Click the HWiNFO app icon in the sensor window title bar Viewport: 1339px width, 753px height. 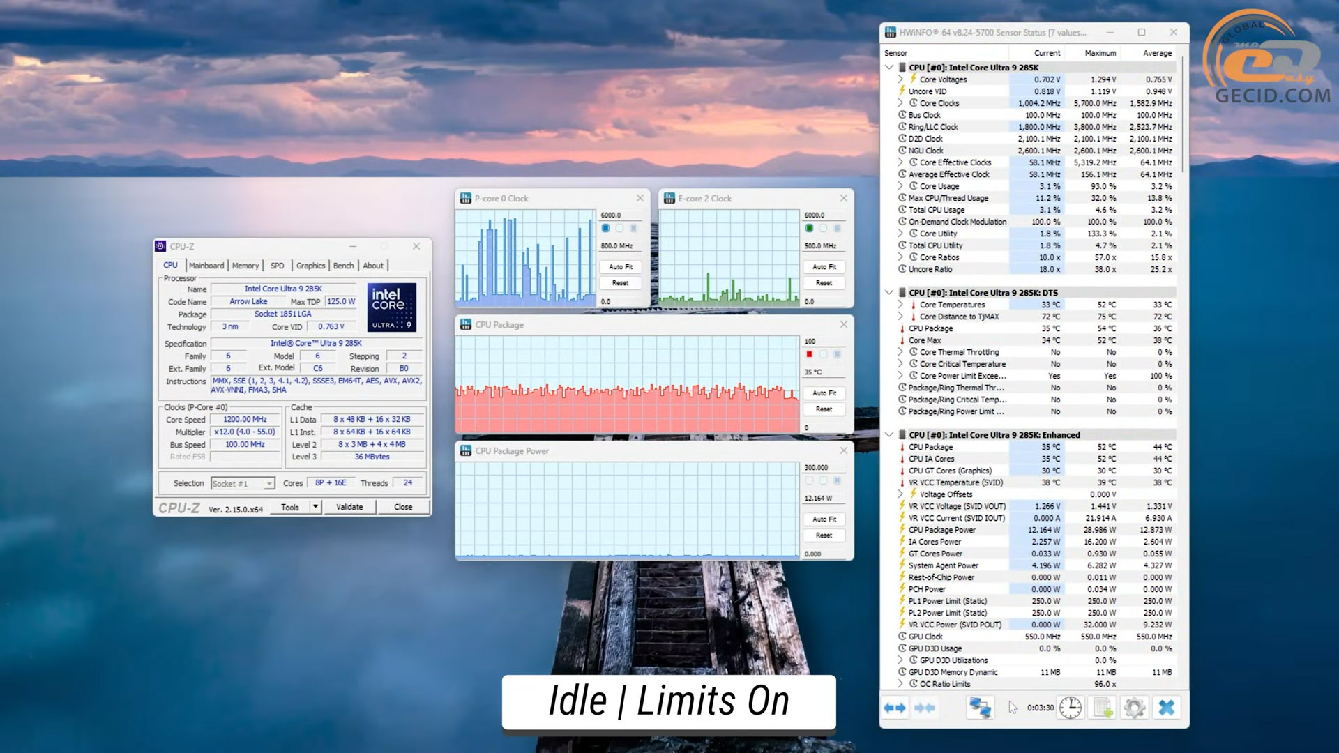tap(891, 32)
